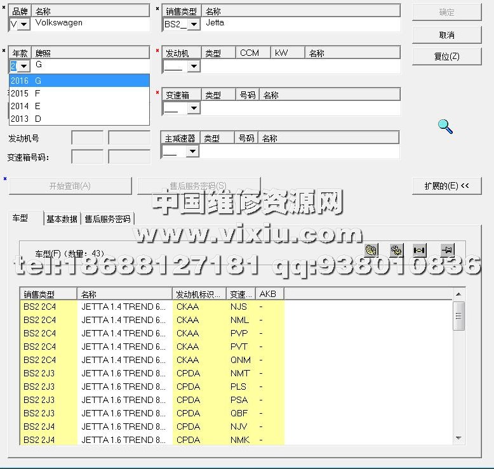Screen dimensions: 494x469
Task: Expand the 变速箱 transmission dropdown
Action: click(x=194, y=109)
